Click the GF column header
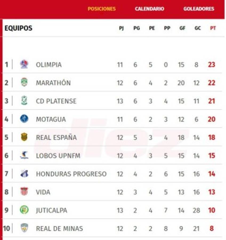 182,28
